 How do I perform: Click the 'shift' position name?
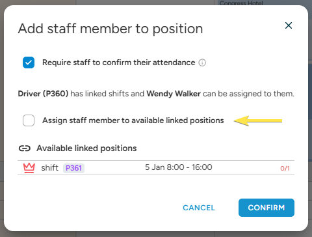coord(50,168)
